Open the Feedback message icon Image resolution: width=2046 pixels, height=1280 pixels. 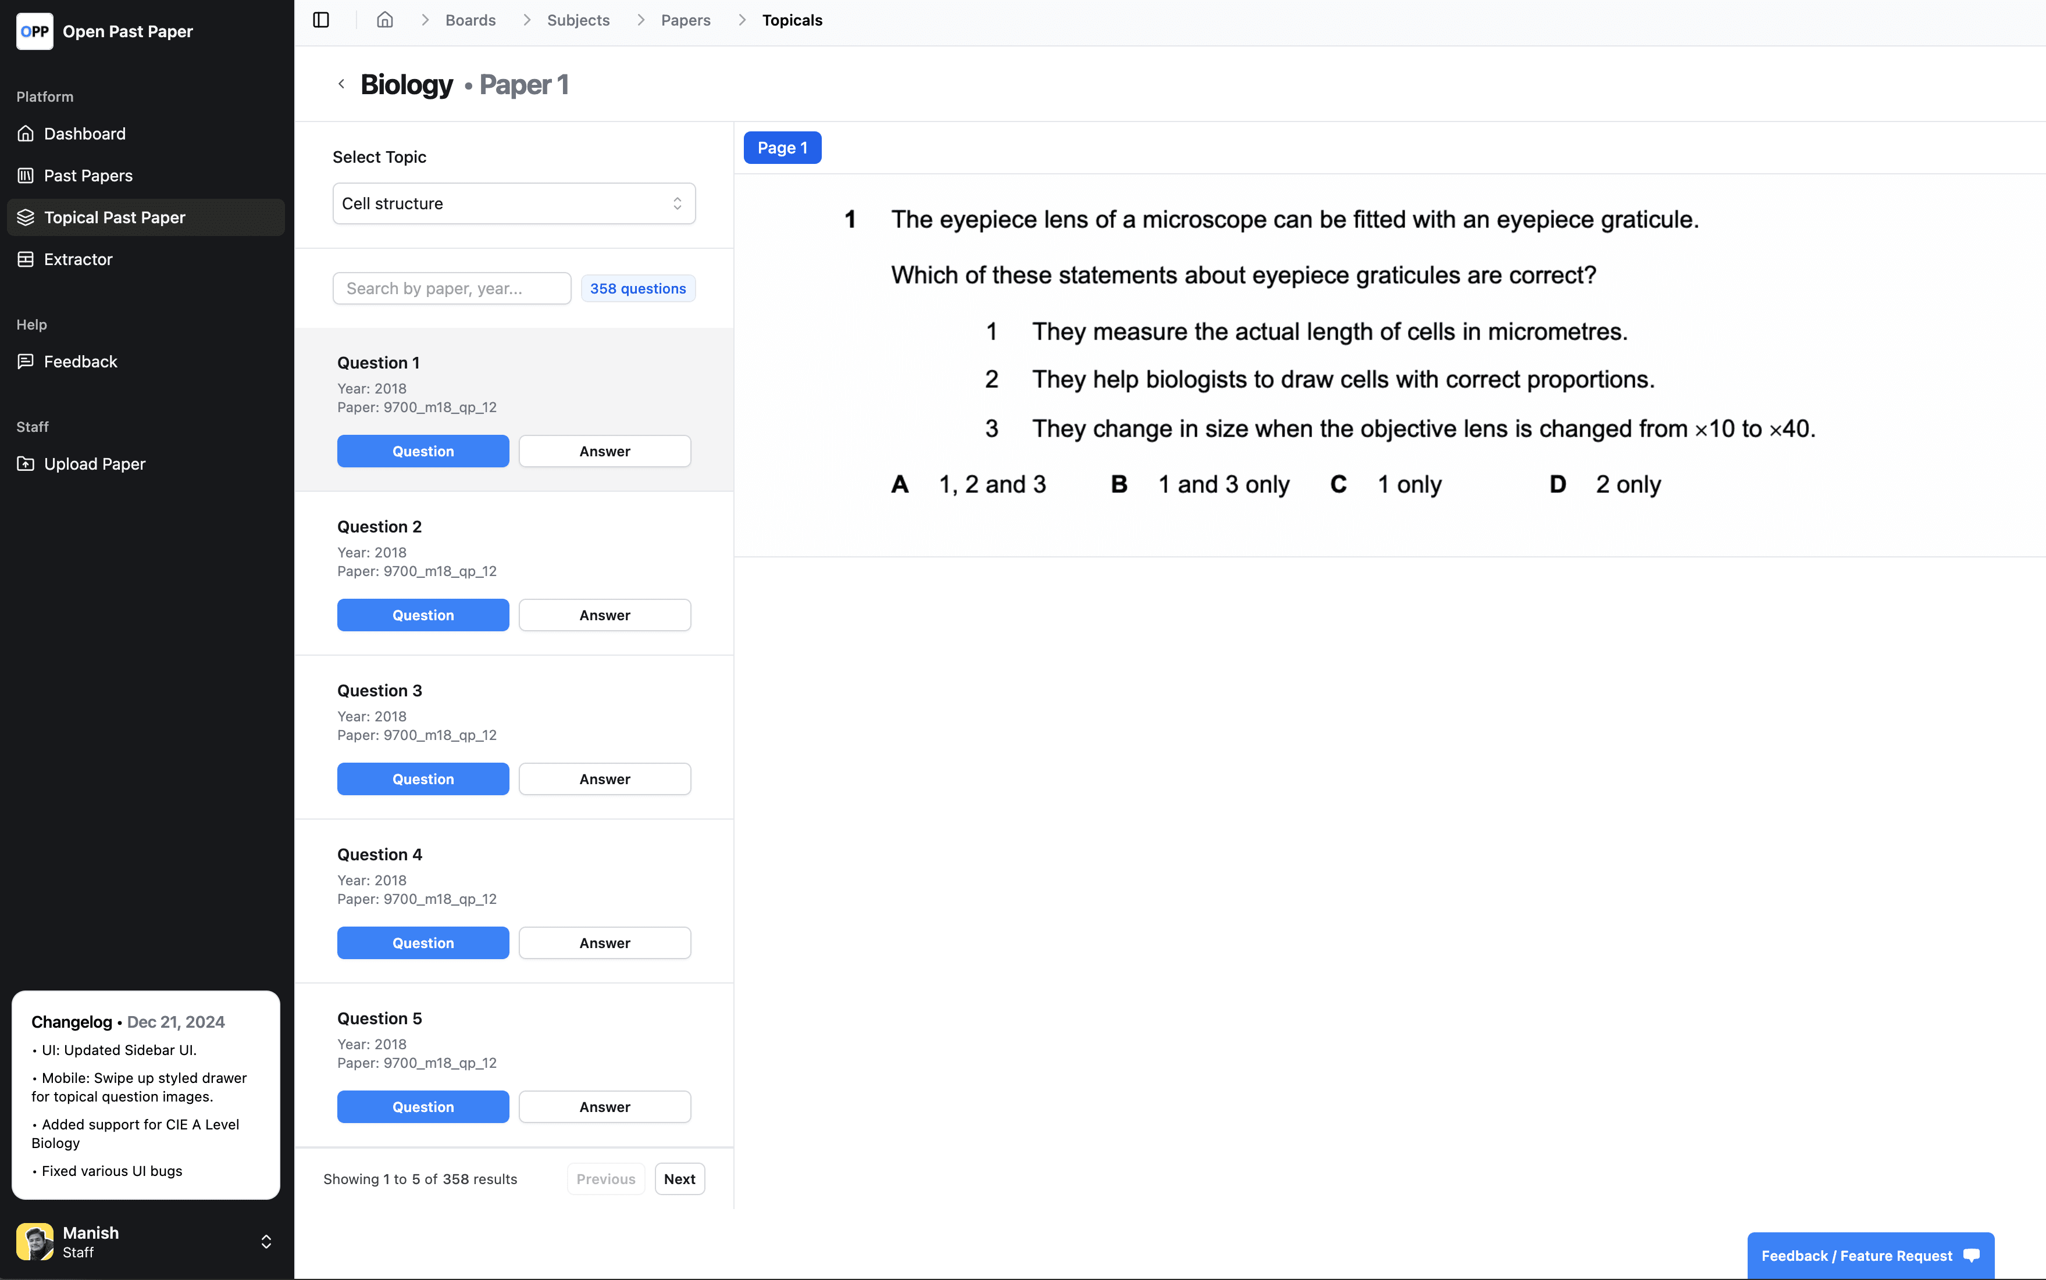(x=26, y=362)
